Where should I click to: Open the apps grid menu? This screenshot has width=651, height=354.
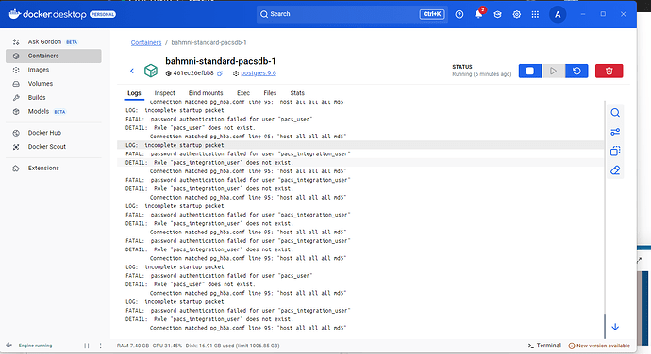(535, 14)
